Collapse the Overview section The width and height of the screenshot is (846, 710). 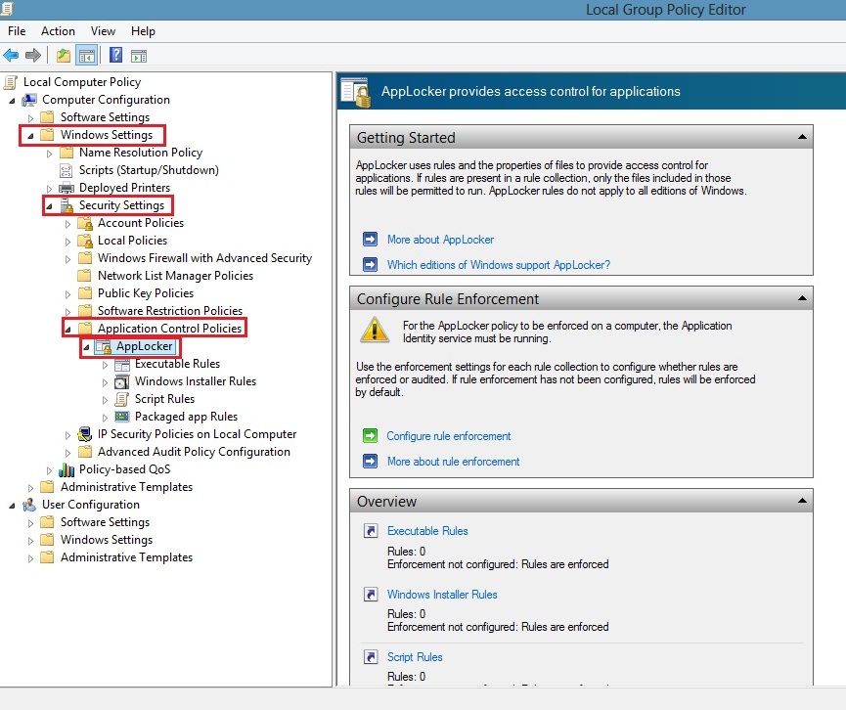[x=802, y=501]
